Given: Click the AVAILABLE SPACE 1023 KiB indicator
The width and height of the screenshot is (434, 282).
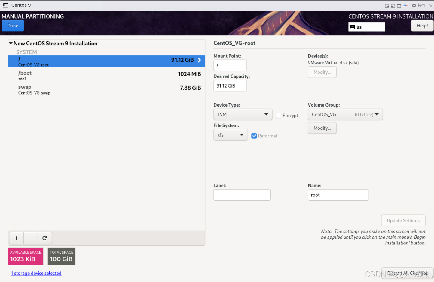Looking at the screenshot, I should pyautogui.click(x=26, y=256).
